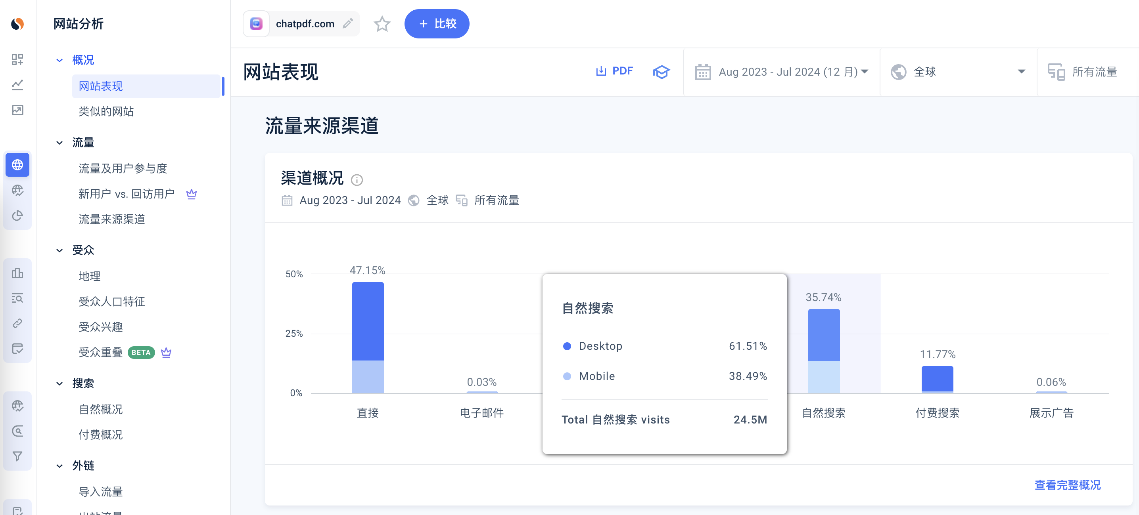
Task: Open 自然概况 sidebar link
Action: (101, 410)
